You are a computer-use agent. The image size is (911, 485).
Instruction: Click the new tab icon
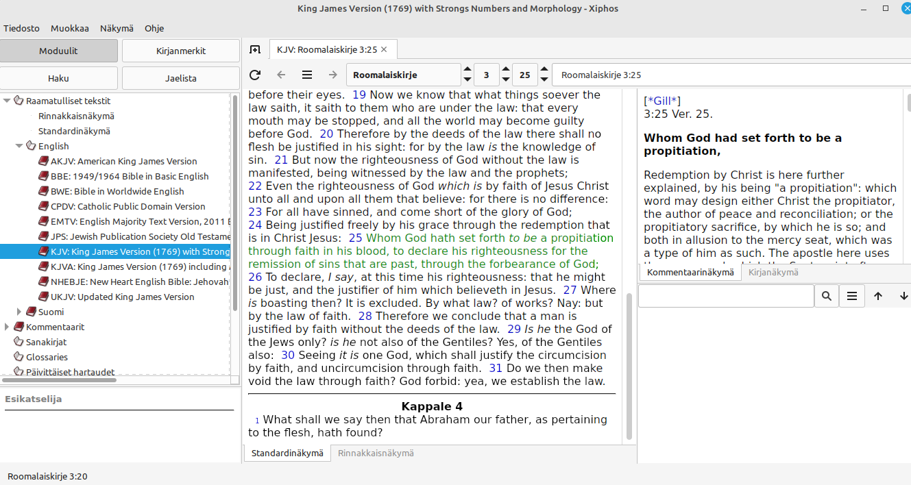(x=255, y=49)
